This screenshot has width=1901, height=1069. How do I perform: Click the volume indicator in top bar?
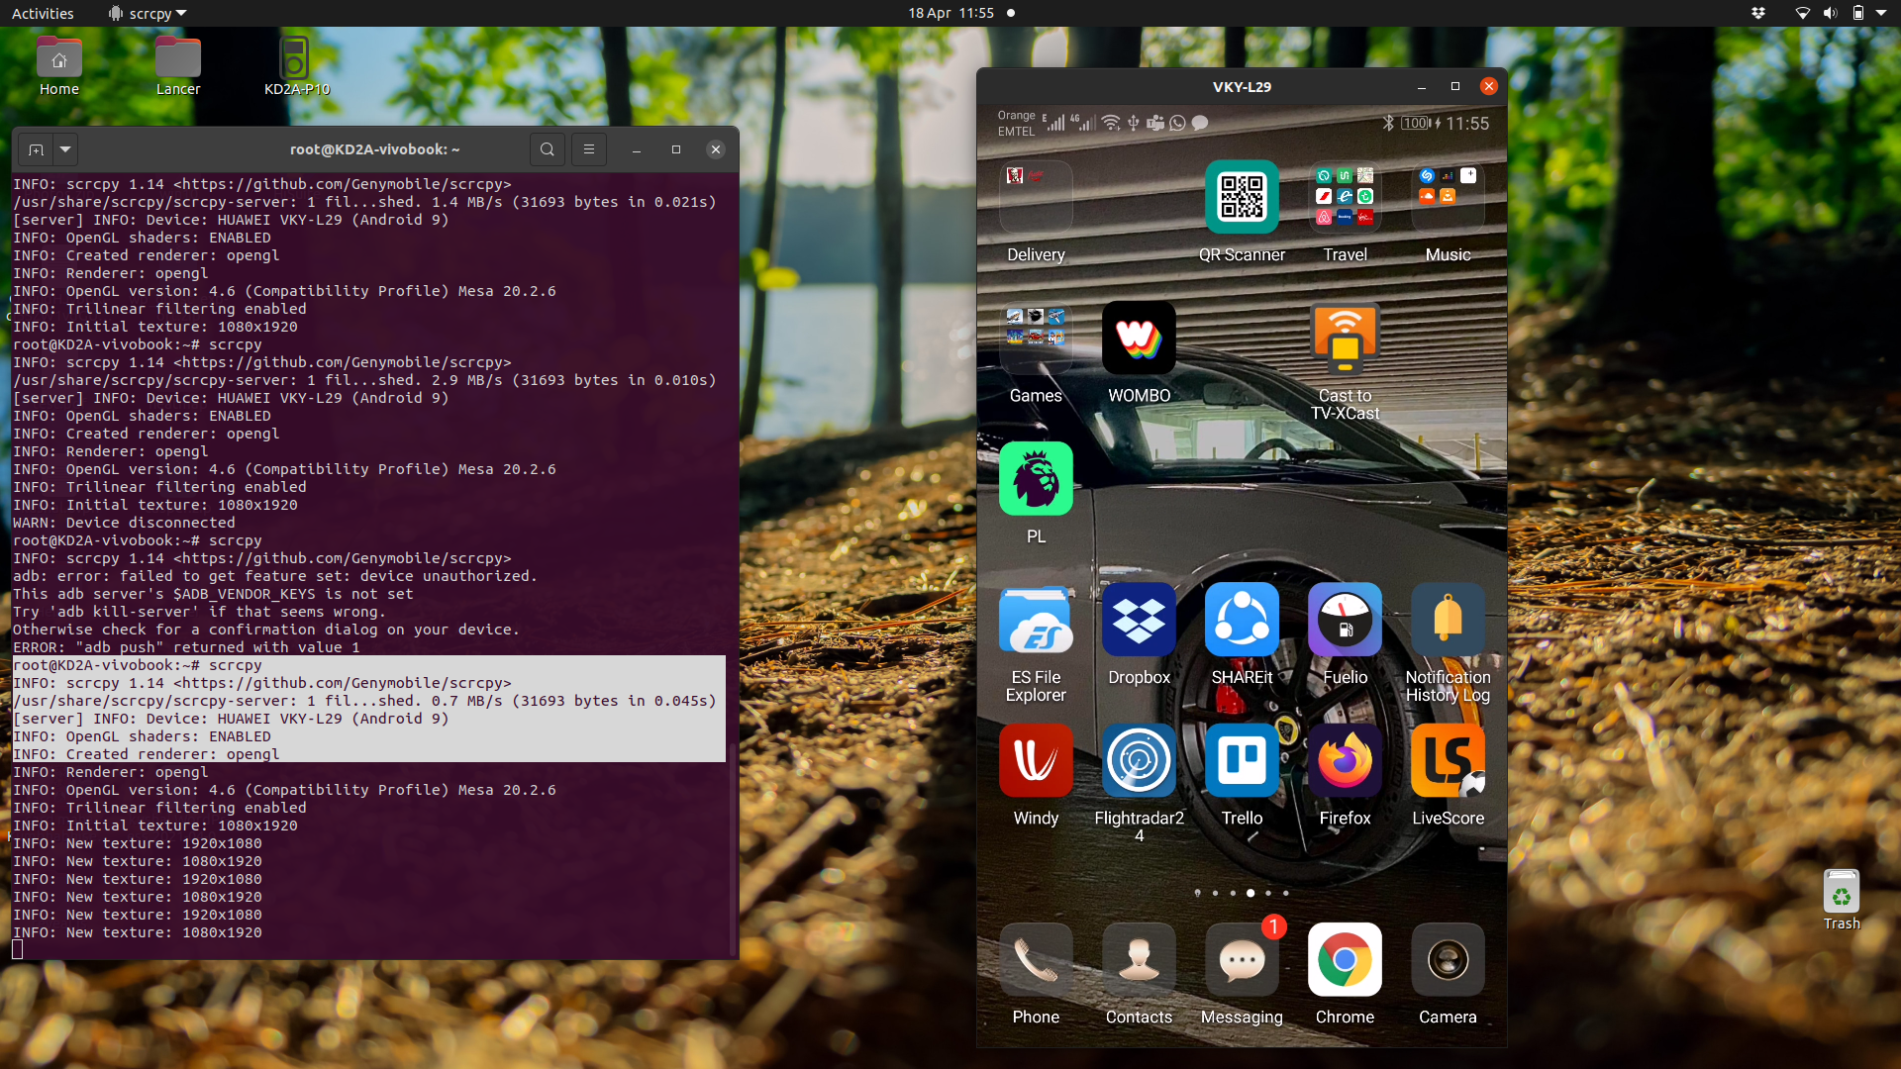(x=1830, y=13)
